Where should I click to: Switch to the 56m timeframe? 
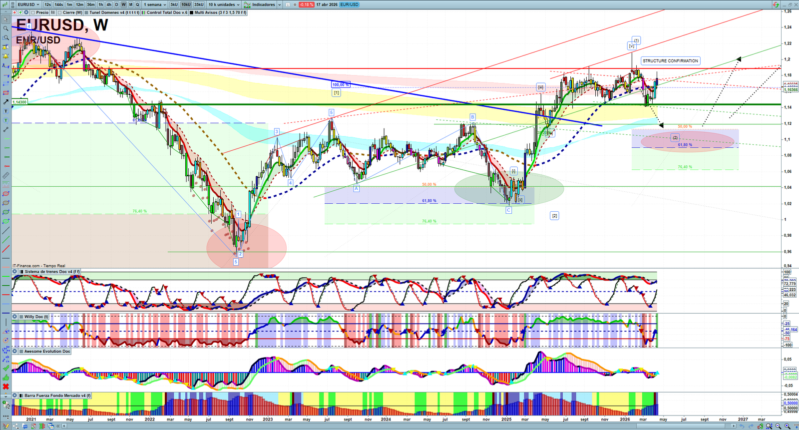(91, 4)
